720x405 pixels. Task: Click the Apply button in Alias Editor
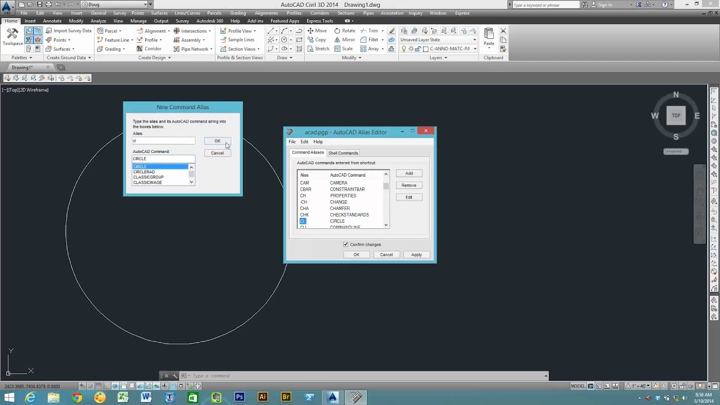[x=416, y=255]
